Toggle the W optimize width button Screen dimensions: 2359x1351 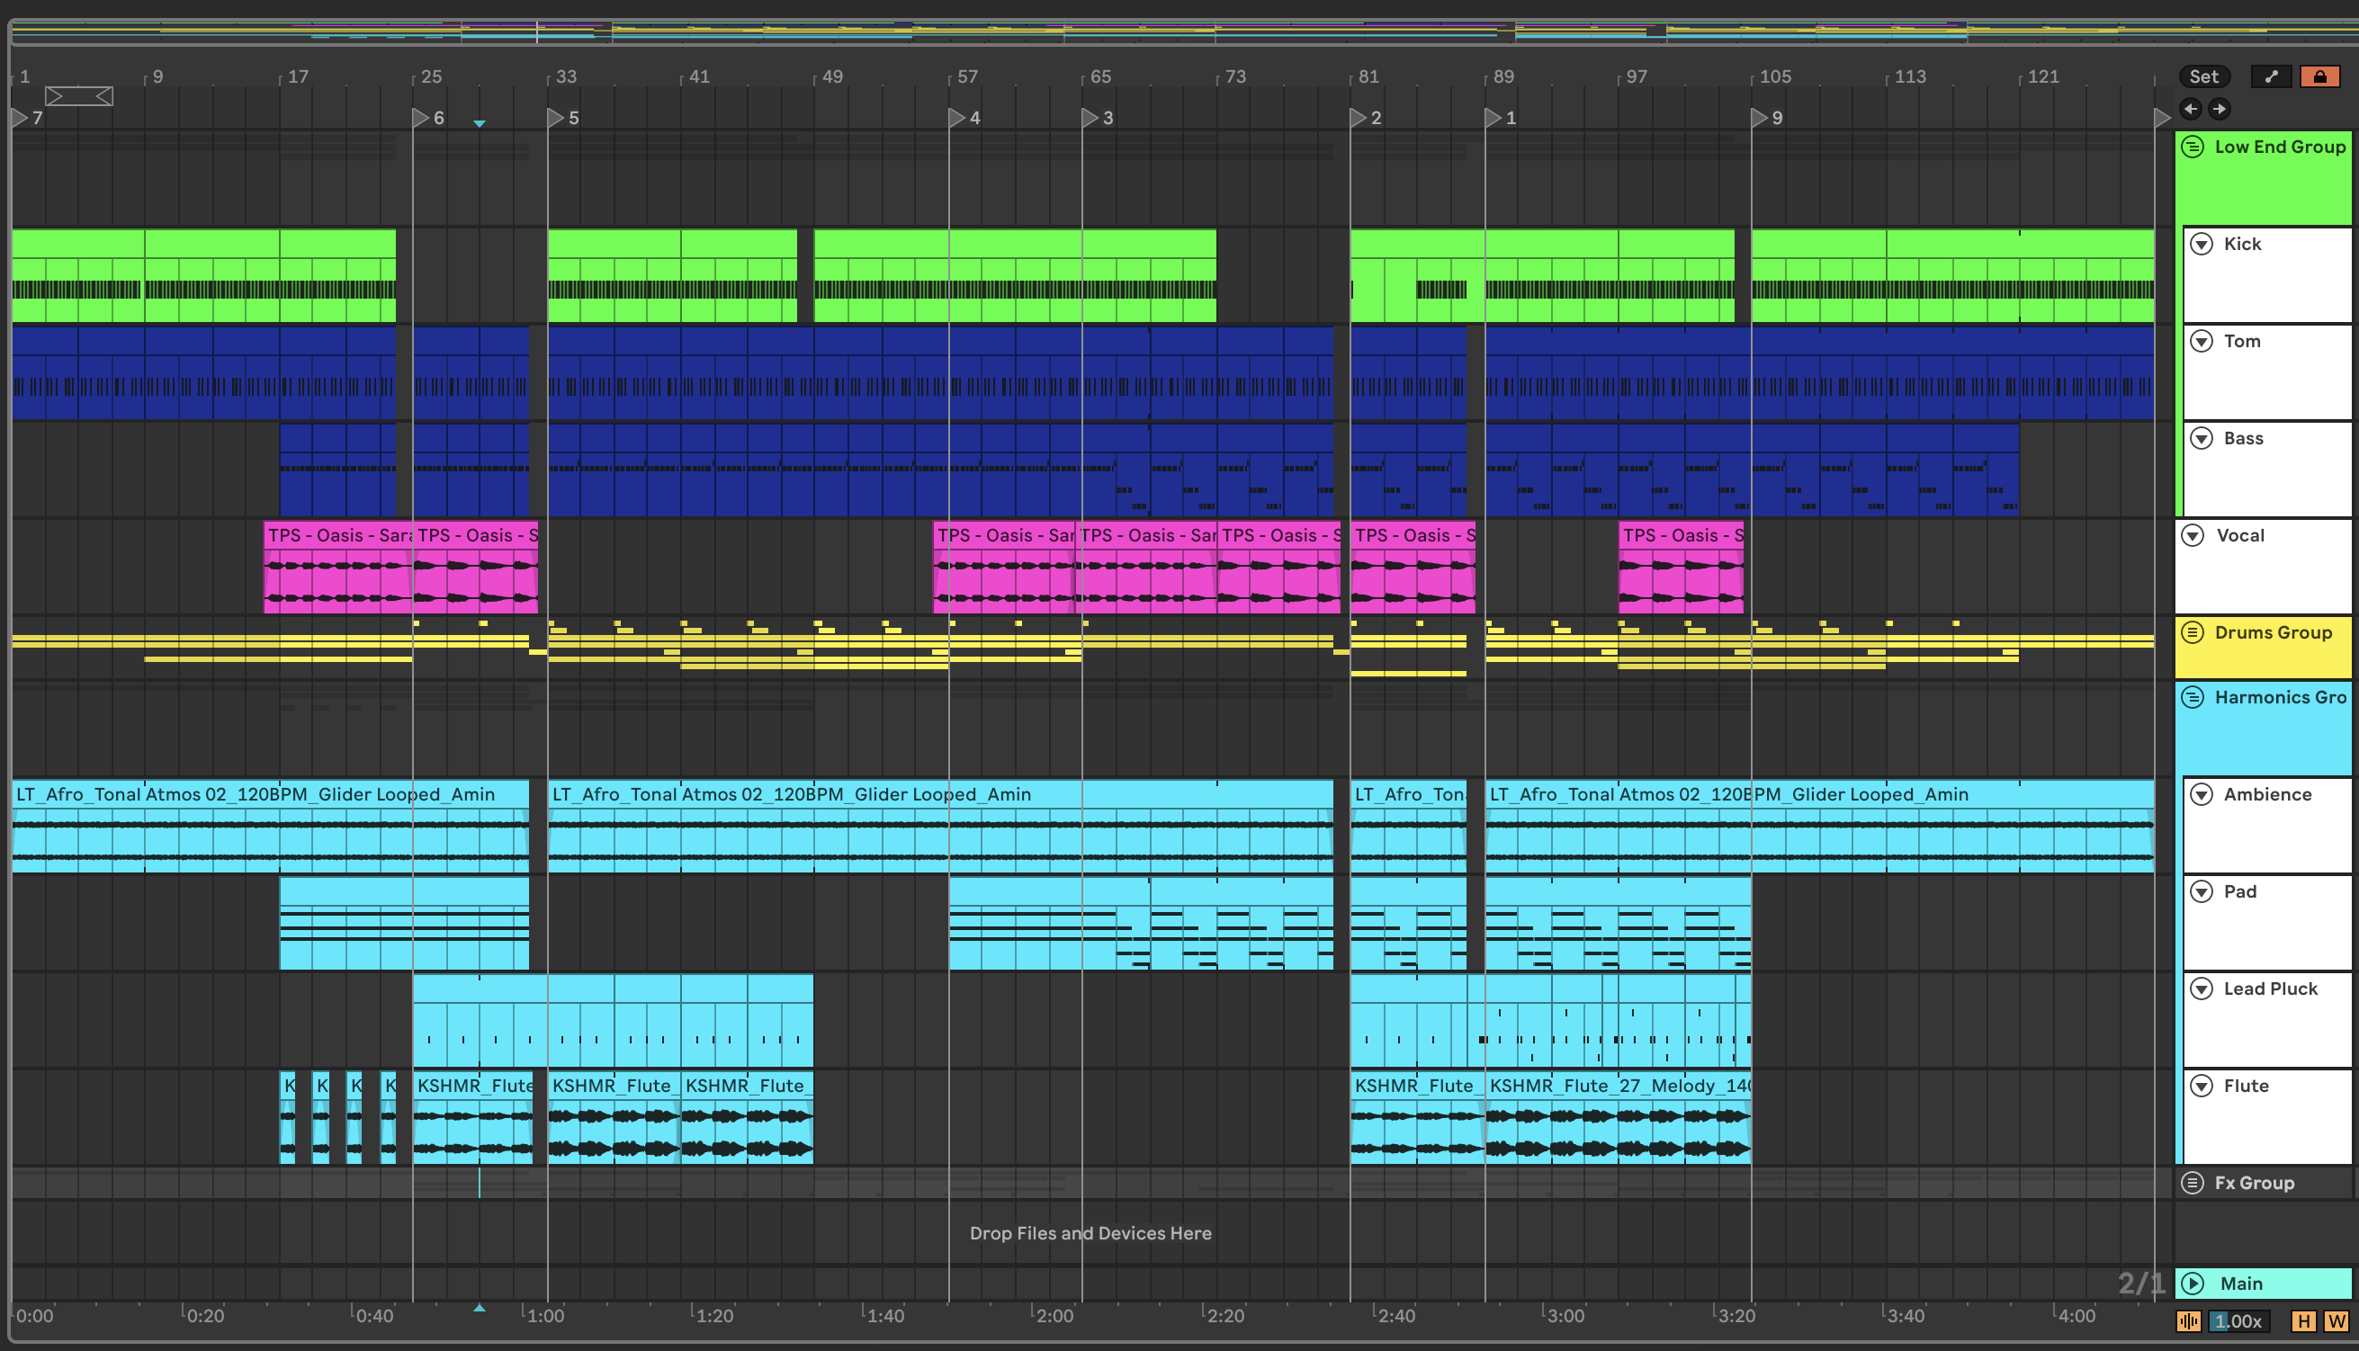tap(2336, 1320)
